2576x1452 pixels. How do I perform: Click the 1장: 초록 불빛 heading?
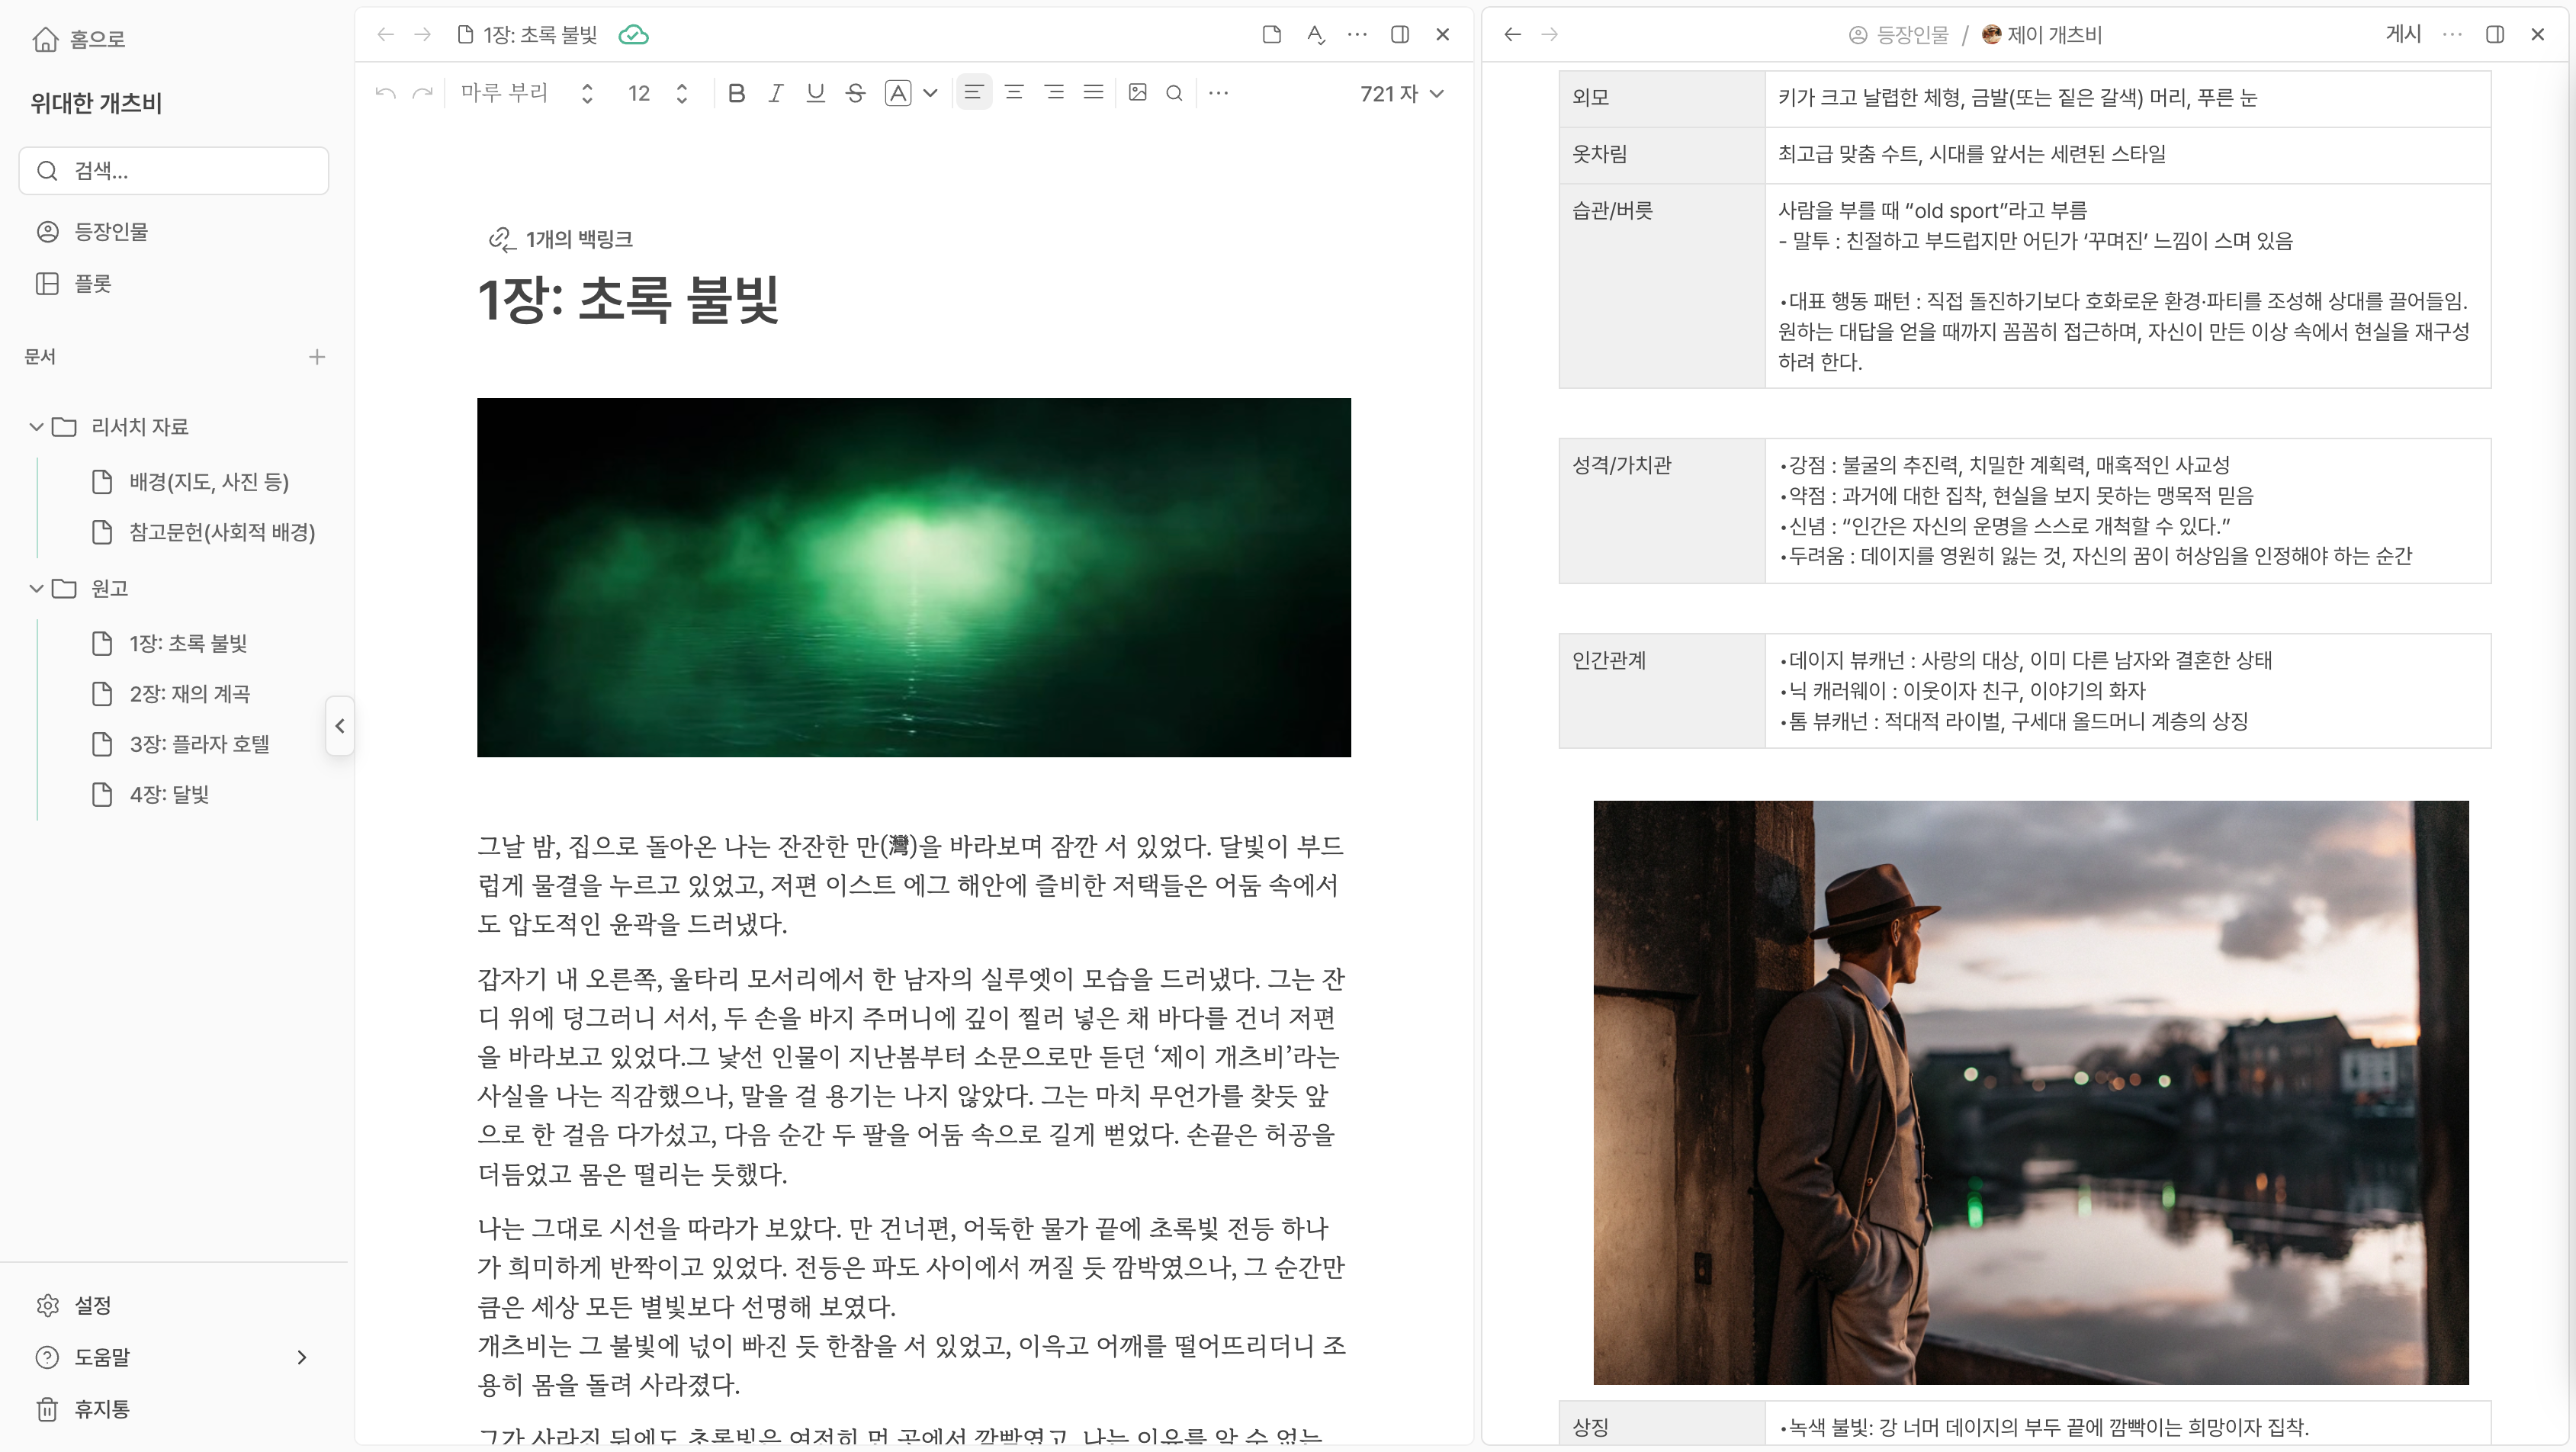coord(628,300)
